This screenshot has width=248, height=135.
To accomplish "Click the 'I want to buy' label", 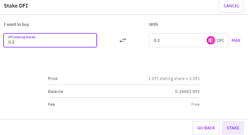I will 16,24.
